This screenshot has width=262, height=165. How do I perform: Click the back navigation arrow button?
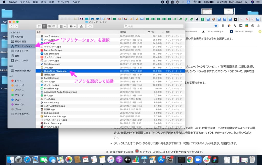pyautogui.click(x=12, y=26)
